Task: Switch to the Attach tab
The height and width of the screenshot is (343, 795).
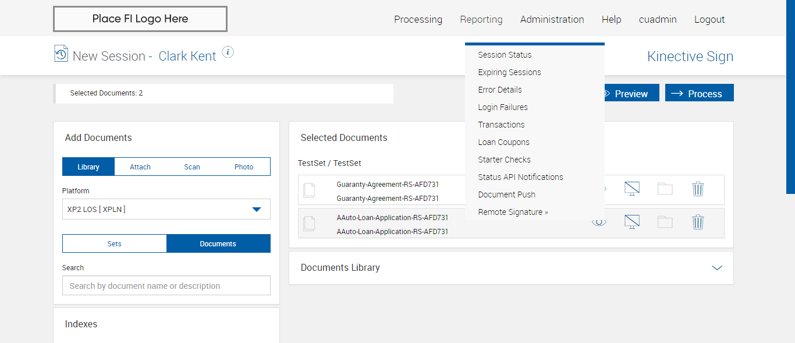Action: 140,167
